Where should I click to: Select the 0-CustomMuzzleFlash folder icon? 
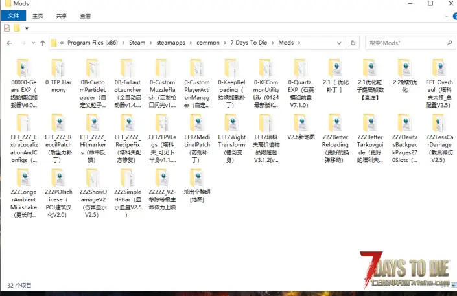(x=162, y=68)
